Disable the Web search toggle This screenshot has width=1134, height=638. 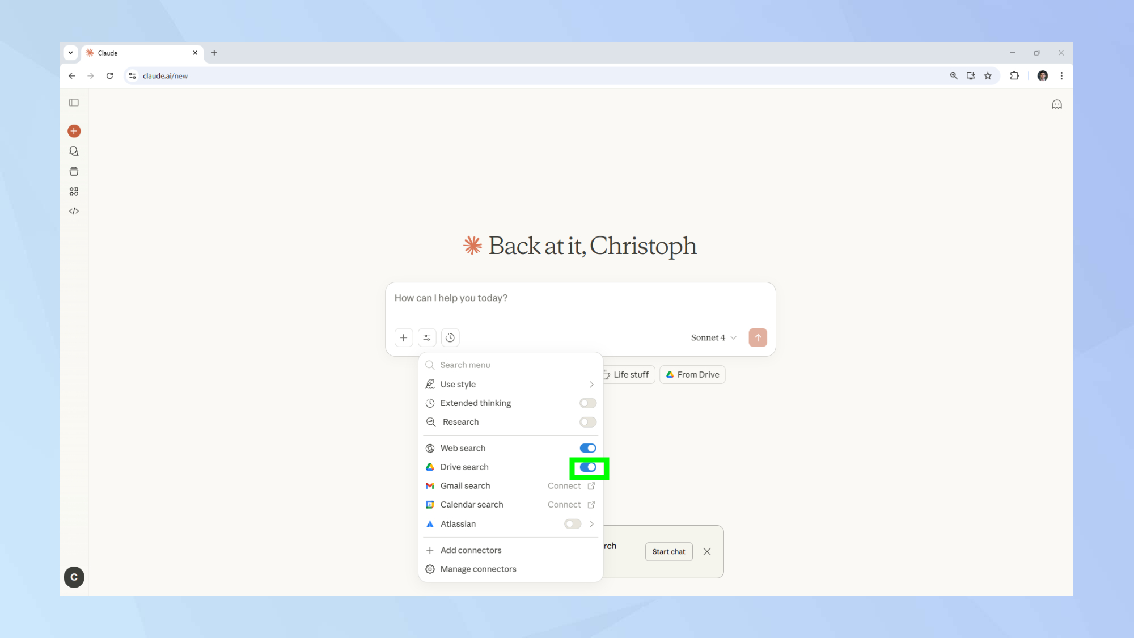(x=587, y=448)
